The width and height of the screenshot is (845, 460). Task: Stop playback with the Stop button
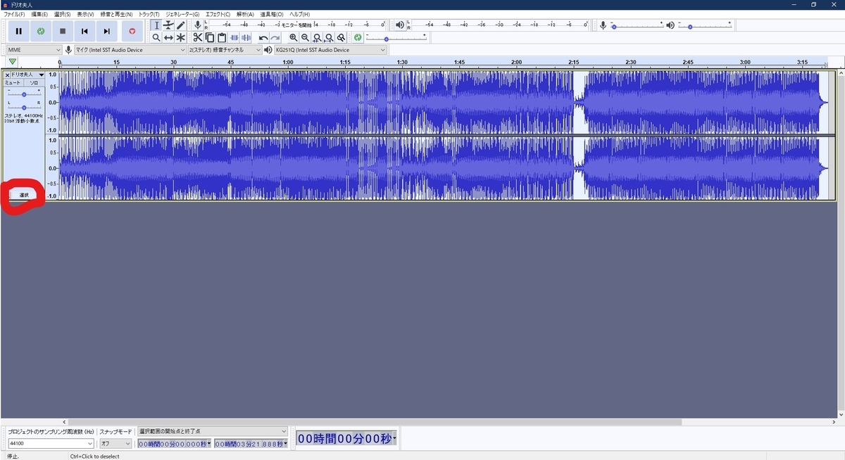pyautogui.click(x=63, y=31)
